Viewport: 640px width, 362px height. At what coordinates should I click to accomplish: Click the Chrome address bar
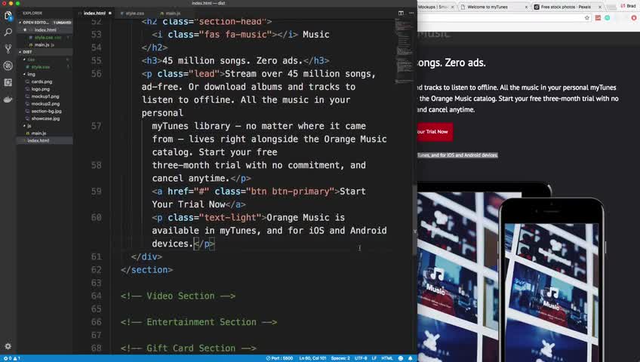point(500,18)
